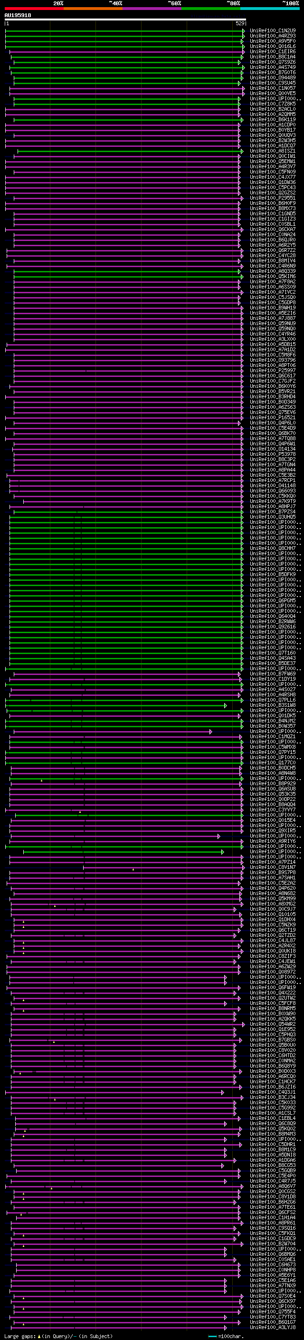The width and height of the screenshot is (304, 1340).
Task: Click label UniRef100_A1CDP0
Action: [273, 125]
